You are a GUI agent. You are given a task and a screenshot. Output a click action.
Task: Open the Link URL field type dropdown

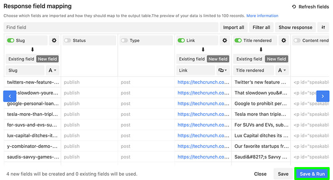coord(223,70)
